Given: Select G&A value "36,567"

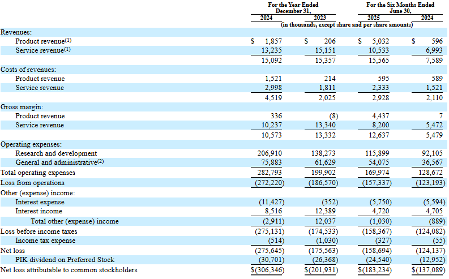Looking at the screenshot, I should click(433, 162).
